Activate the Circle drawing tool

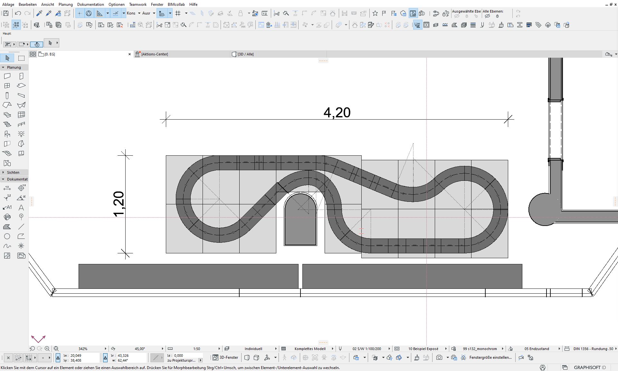[7, 236]
